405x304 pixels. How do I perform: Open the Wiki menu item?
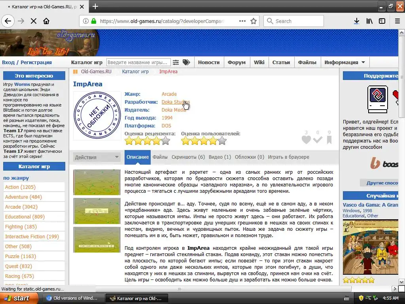click(259, 62)
